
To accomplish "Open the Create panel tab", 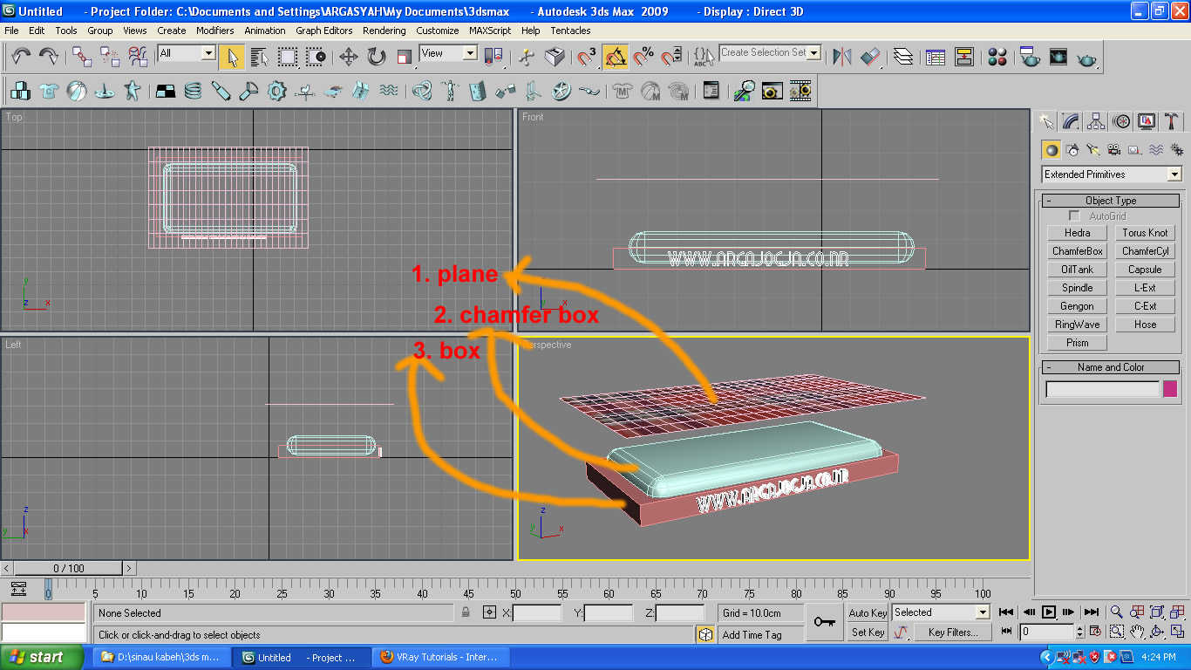I will (x=1045, y=121).
